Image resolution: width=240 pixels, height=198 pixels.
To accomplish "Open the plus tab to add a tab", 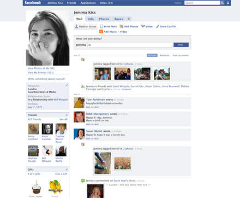I will [x=129, y=19].
